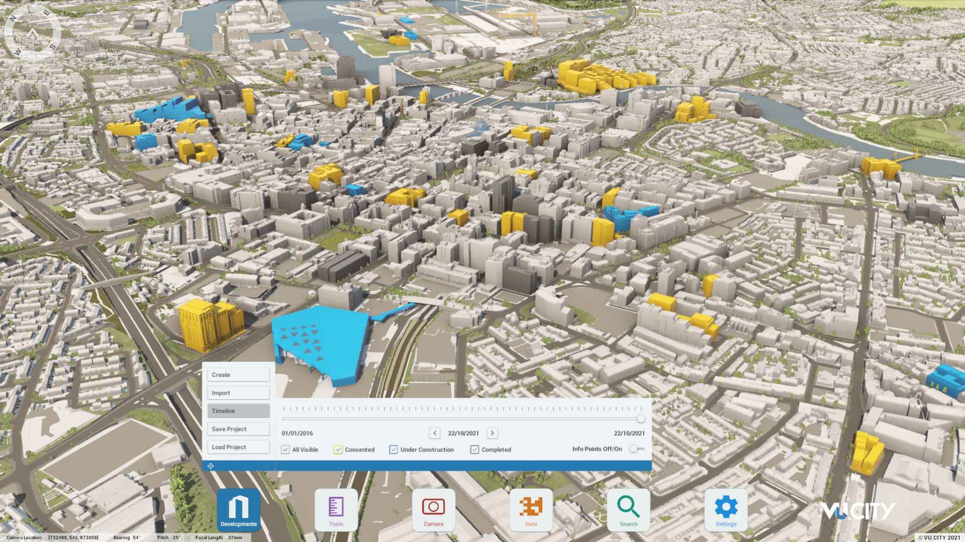Viewport: 965px width, 542px height.
Task: Toggle the Completed developments checkbox
Action: [474, 450]
